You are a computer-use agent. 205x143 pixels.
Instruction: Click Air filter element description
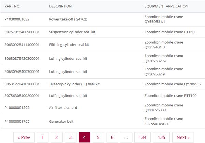[x=63, y=108]
